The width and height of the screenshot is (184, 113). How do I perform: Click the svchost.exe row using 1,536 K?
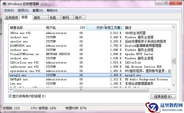tap(90, 58)
